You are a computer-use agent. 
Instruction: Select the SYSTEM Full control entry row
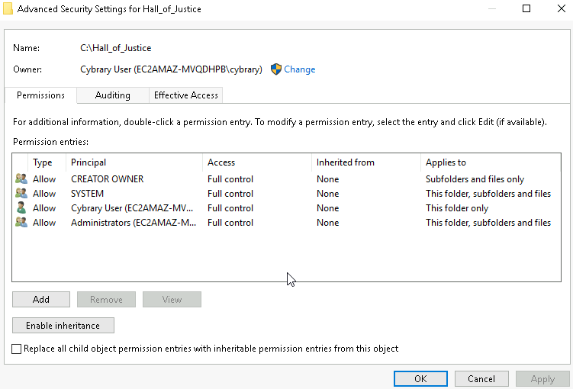click(229, 194)
